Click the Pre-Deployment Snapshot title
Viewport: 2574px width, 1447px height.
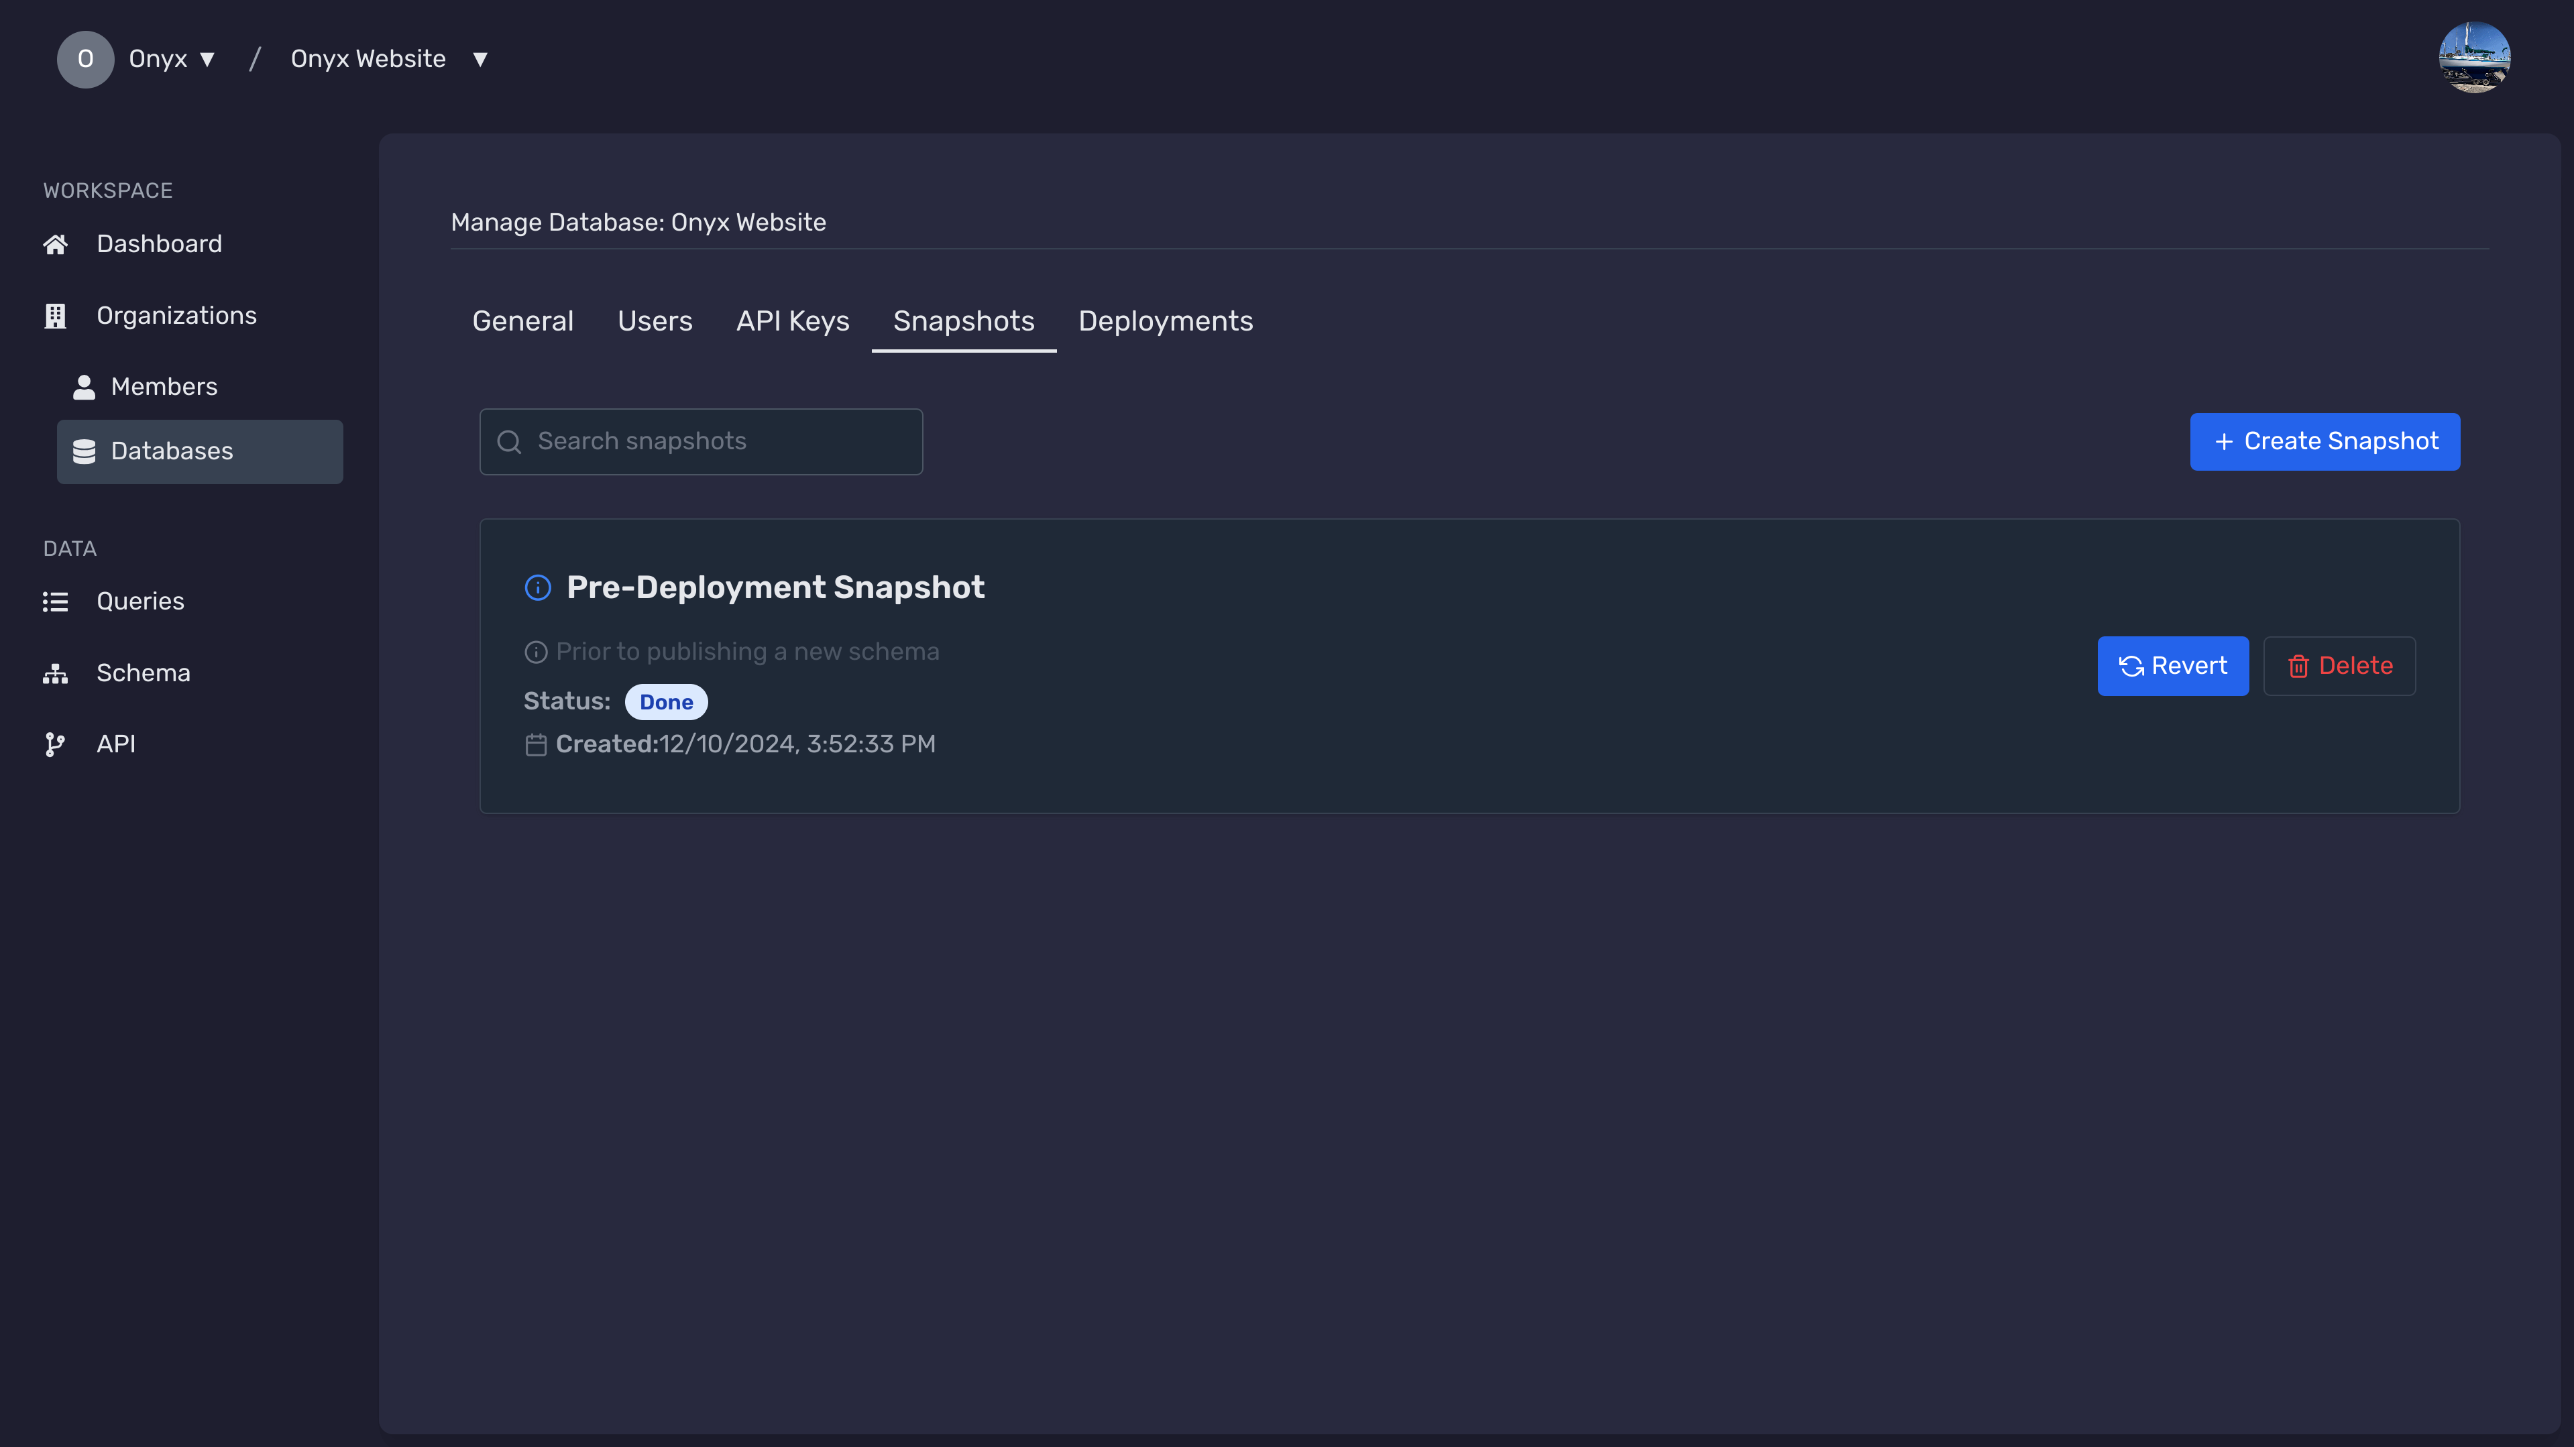tap(775, 587)
